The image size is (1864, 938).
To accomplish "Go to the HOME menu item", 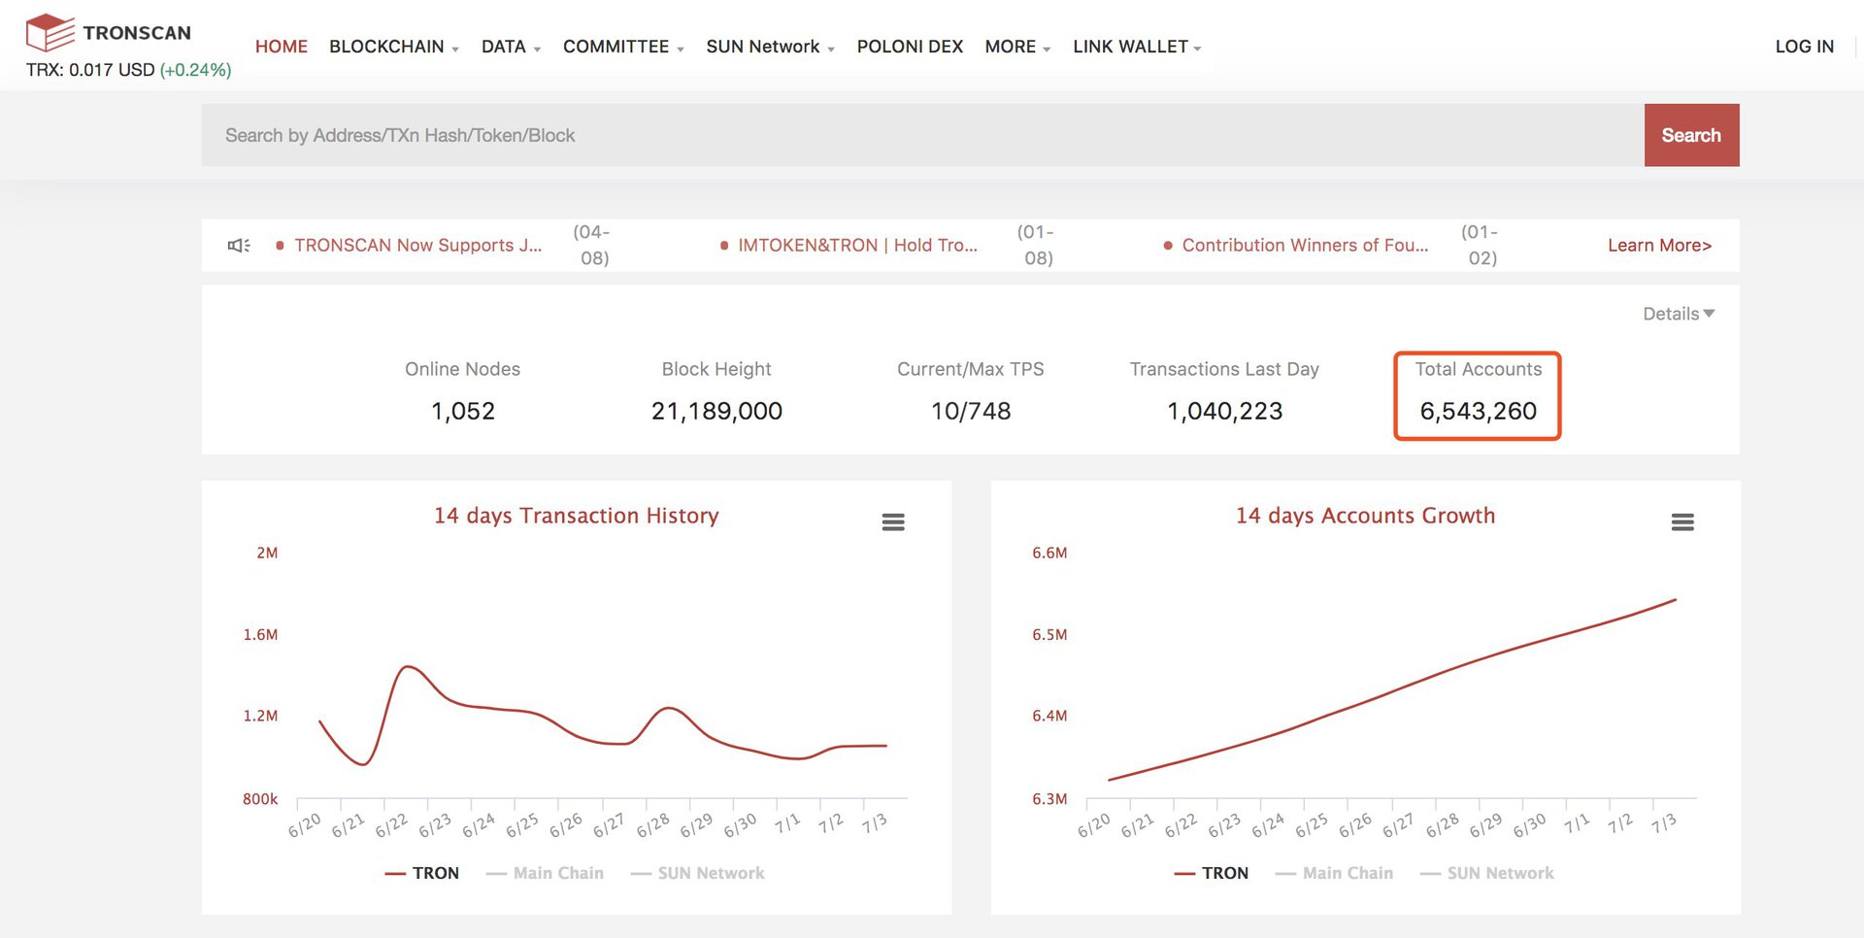I will pyautogui.click(x=282, y=47).
